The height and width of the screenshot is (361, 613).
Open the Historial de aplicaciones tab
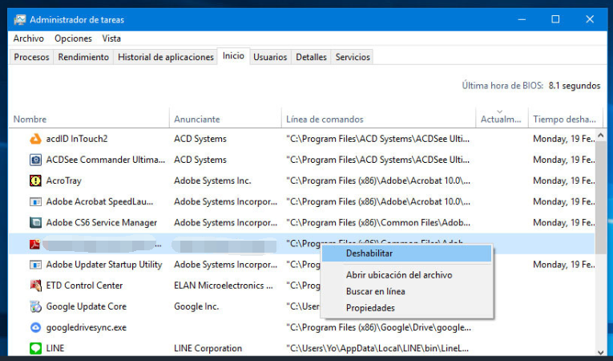[x=166, y=57]
